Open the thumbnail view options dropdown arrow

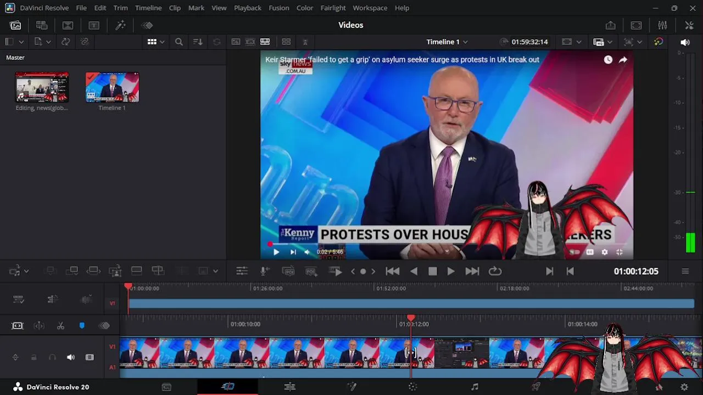coord(162,42)
